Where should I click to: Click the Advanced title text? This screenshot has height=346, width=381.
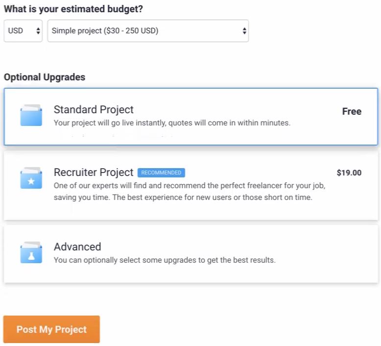click(77, 247)
